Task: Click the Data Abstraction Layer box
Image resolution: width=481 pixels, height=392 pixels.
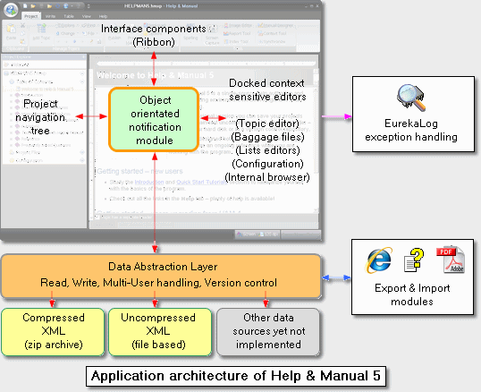Action: [161, 276]
